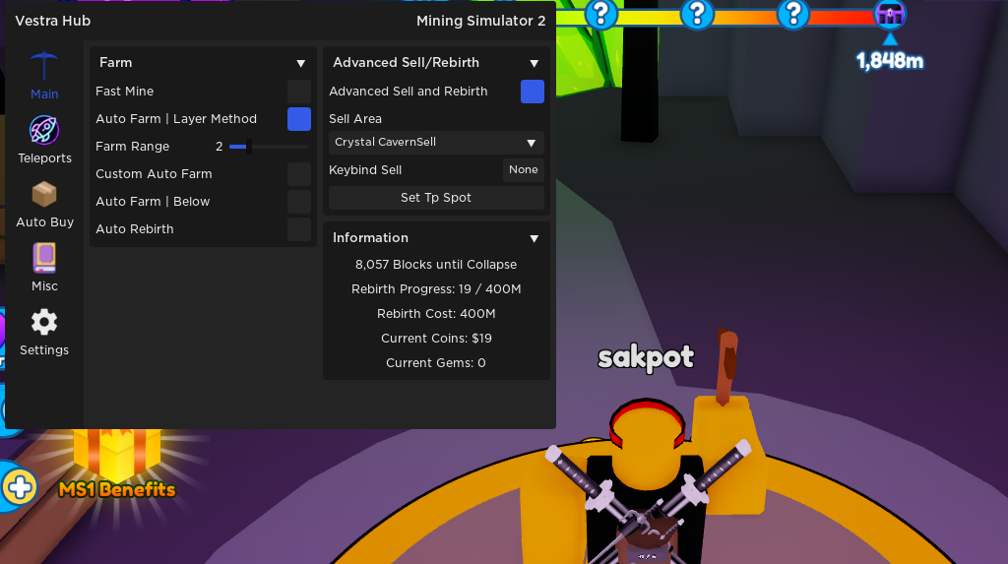Enable Auto Rebirth toggle
This screenshot has height=564, width=1008.
click(299, 229)
